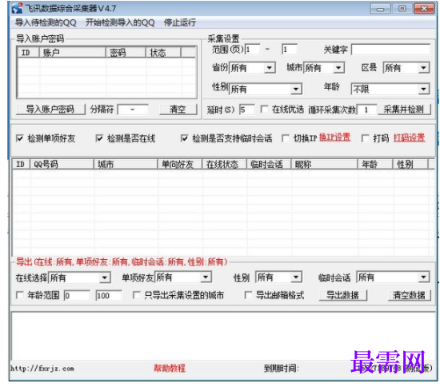Close the 飞讯数据综合采集器 window
The image size is (440, 387).
[x=424, y=9]
